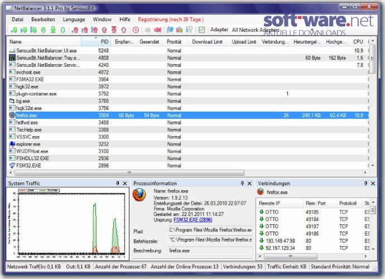The image size is (385, 279).
Task: Close the System Traffic panel
Action: (125, 184)
